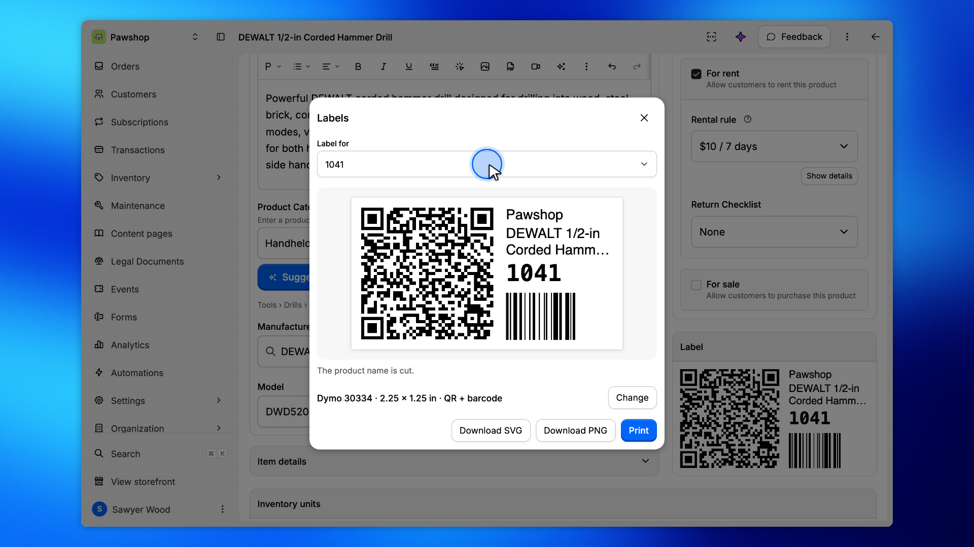Open the Return Checklist None dropdown
974x547 pixels.
pyautogui.click(x=775, y=232)
